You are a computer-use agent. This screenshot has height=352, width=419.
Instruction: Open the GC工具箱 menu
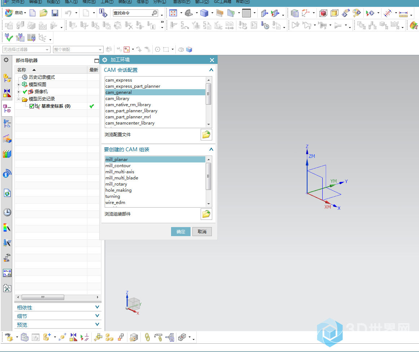(x=223, y=2)
